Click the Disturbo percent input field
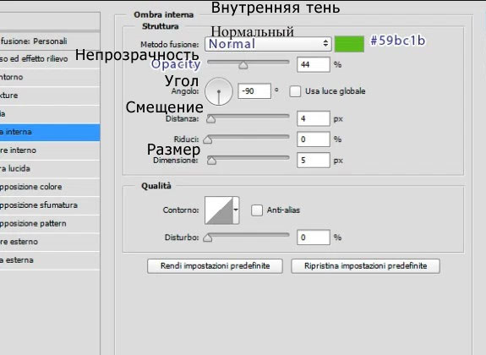 (x=314, y=238)
